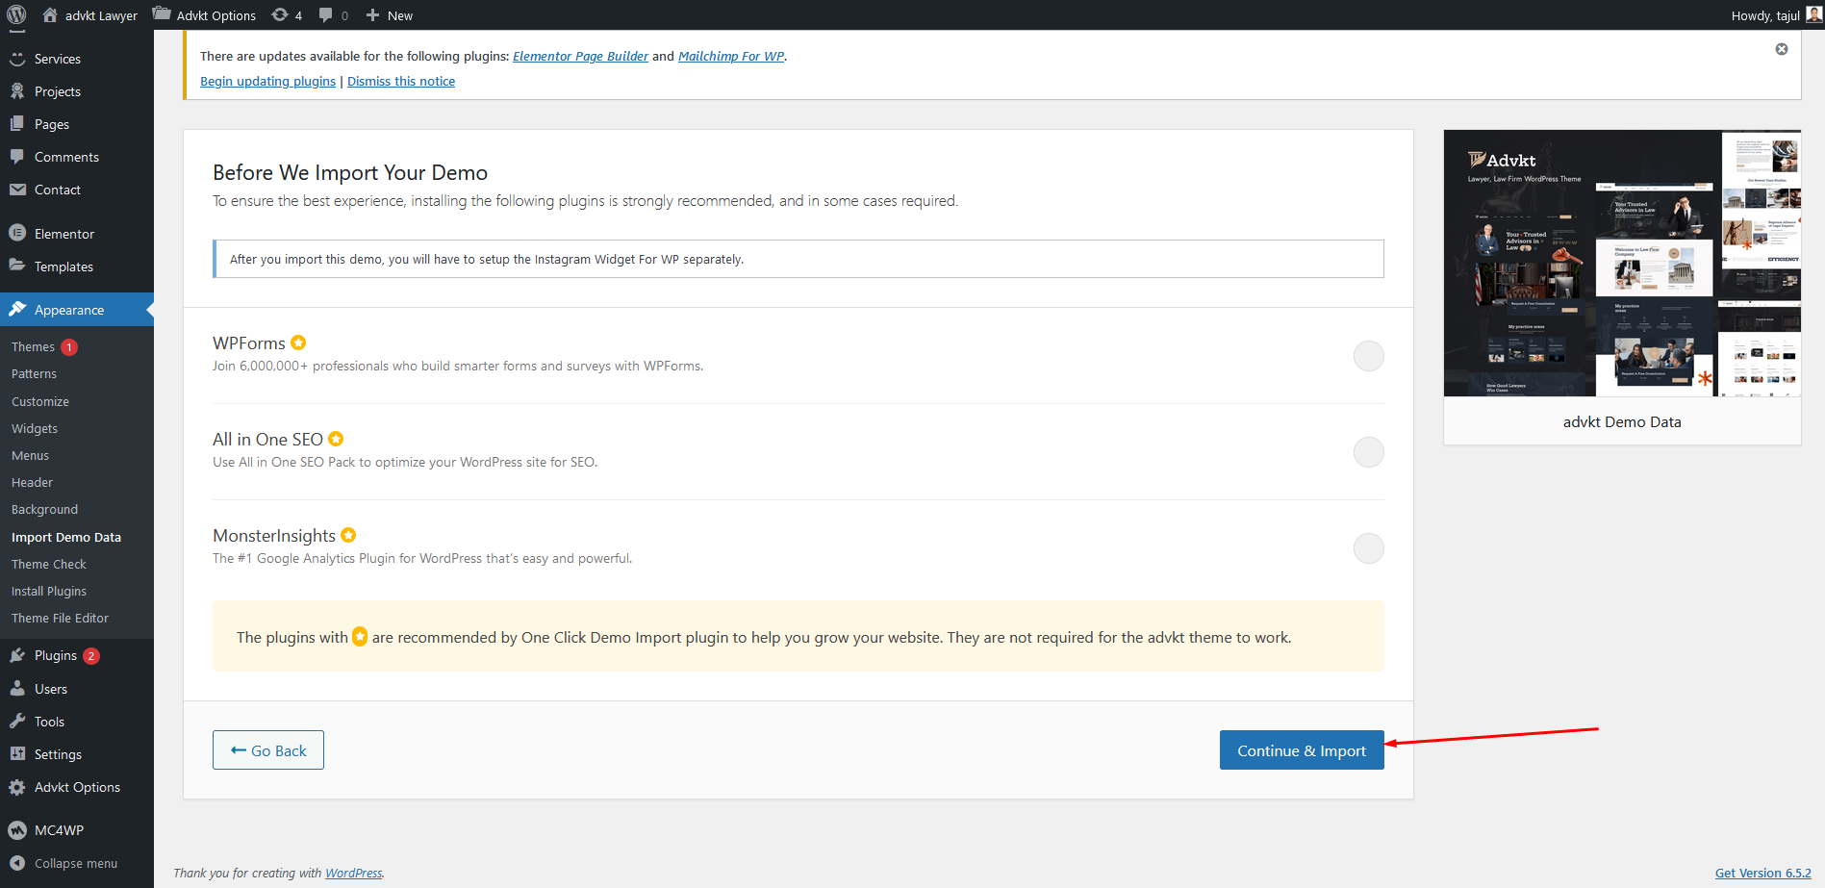Click the Begin updating plugins link
Image resolution: width=1825 pixels, height=888 pixels.
coord(267,82)
